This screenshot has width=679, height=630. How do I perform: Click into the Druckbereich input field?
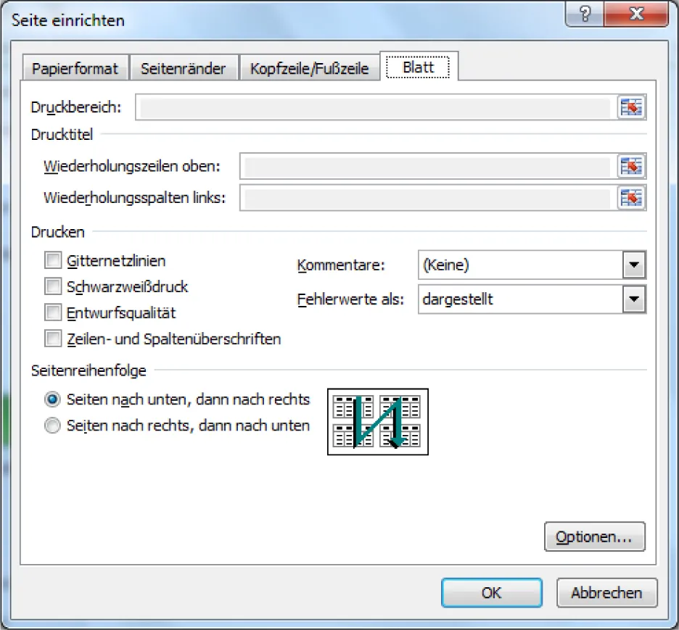[x=375, y=107]
